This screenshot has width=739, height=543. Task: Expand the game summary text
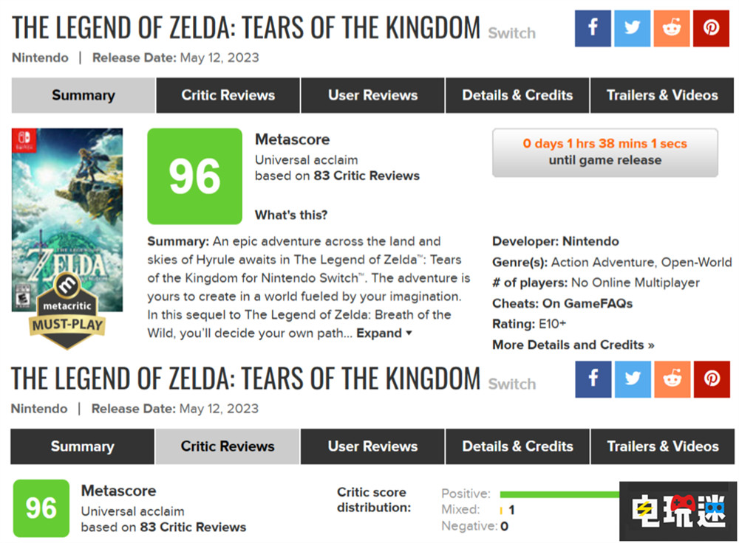(384, 333)
